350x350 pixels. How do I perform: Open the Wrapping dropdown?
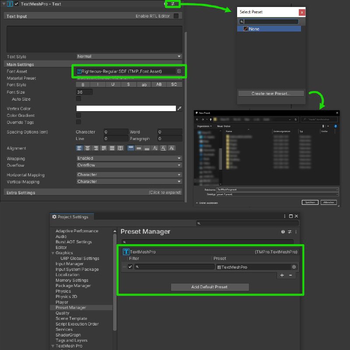[x=129, y=158]
